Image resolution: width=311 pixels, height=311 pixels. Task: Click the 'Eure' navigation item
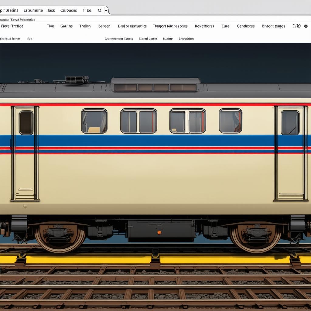click(x=225, y=26)
